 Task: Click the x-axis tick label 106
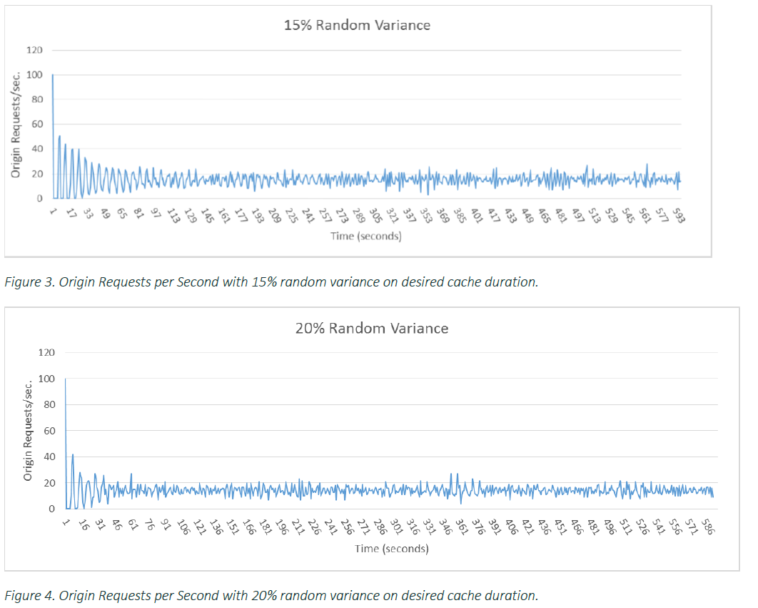(x=183, y=527)
